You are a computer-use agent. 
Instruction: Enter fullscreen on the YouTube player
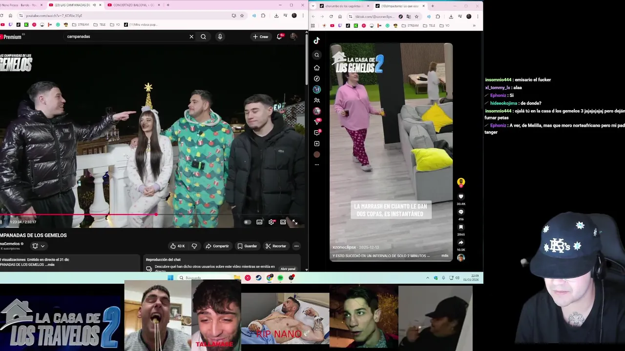coord(294,222)
